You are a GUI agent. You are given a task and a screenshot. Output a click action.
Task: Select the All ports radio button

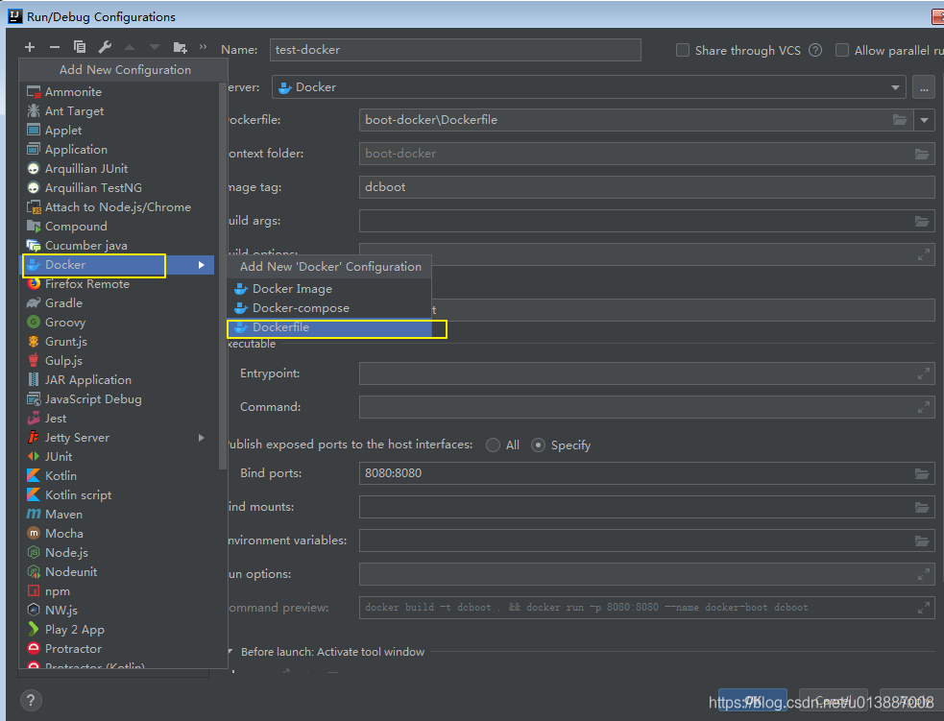coord(493,445)
